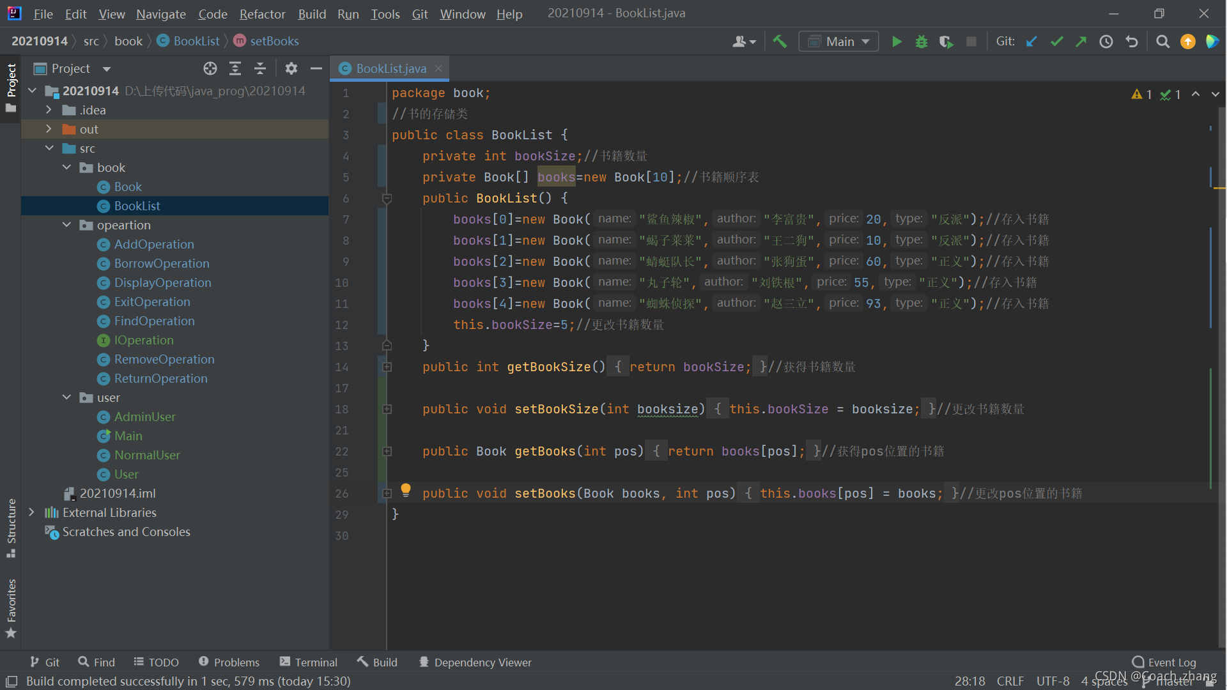The width and height of the screenshot is (1227, 690).
Task: Toggle the Dependency Viewer tool window
Action: [x=475, y=662]
